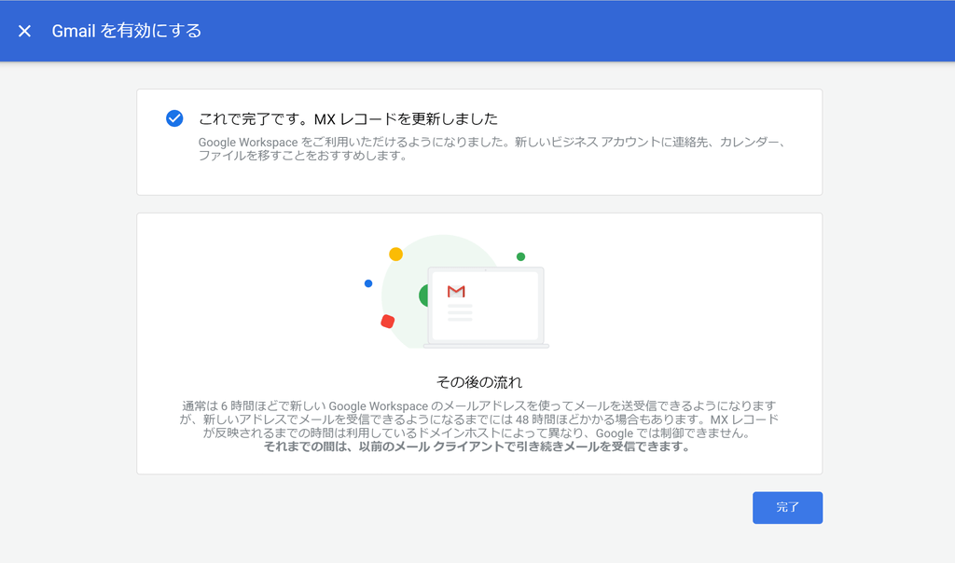The image size is (955, 563).
Task: Select bold text それまでの間は、以前のメール クライアント
Action: [385, 446]
